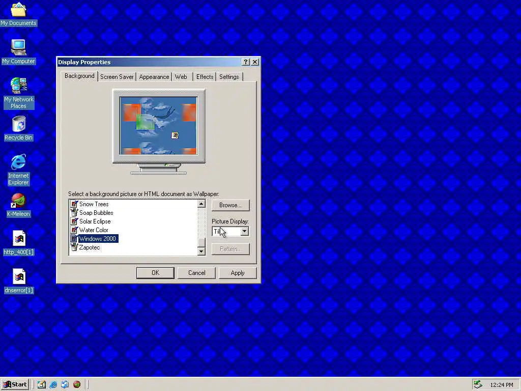
Task: Launch K-Meleon from quick launch bar
Action: click(77, 384)
